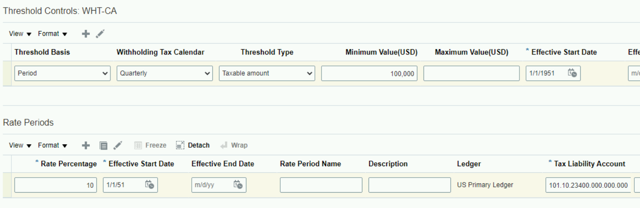Open the Threshold Basis dropdown
Image resolution: width=640 pixels, height=208 pixels.
pyautogui.click(x=62, y=73)
